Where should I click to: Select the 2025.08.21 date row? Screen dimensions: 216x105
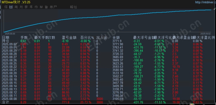(x=9, y=70)
